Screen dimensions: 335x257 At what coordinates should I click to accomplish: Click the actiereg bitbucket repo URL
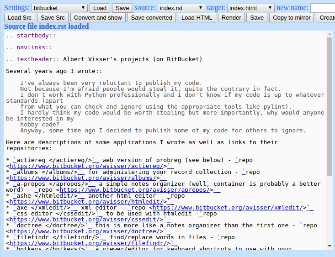pos(86,166)
